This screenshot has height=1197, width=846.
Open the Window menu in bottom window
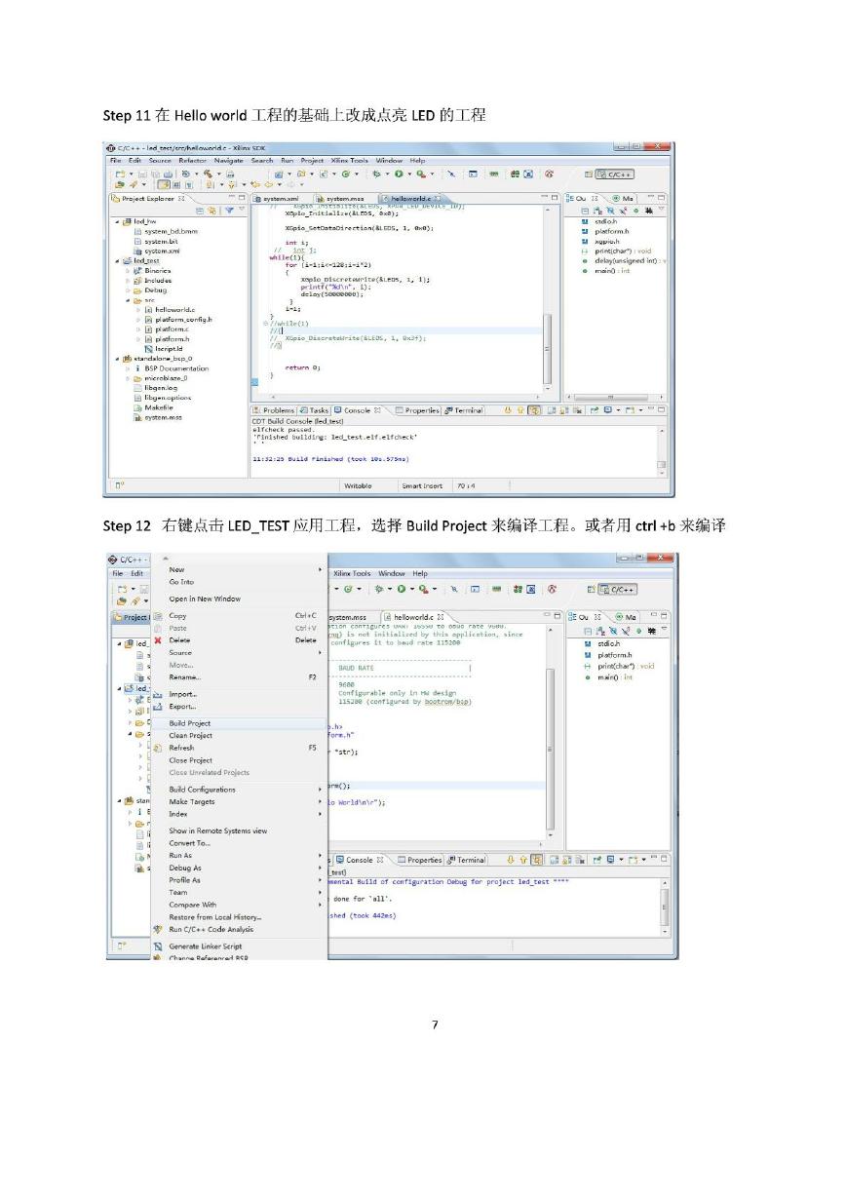tap(392, 574)
